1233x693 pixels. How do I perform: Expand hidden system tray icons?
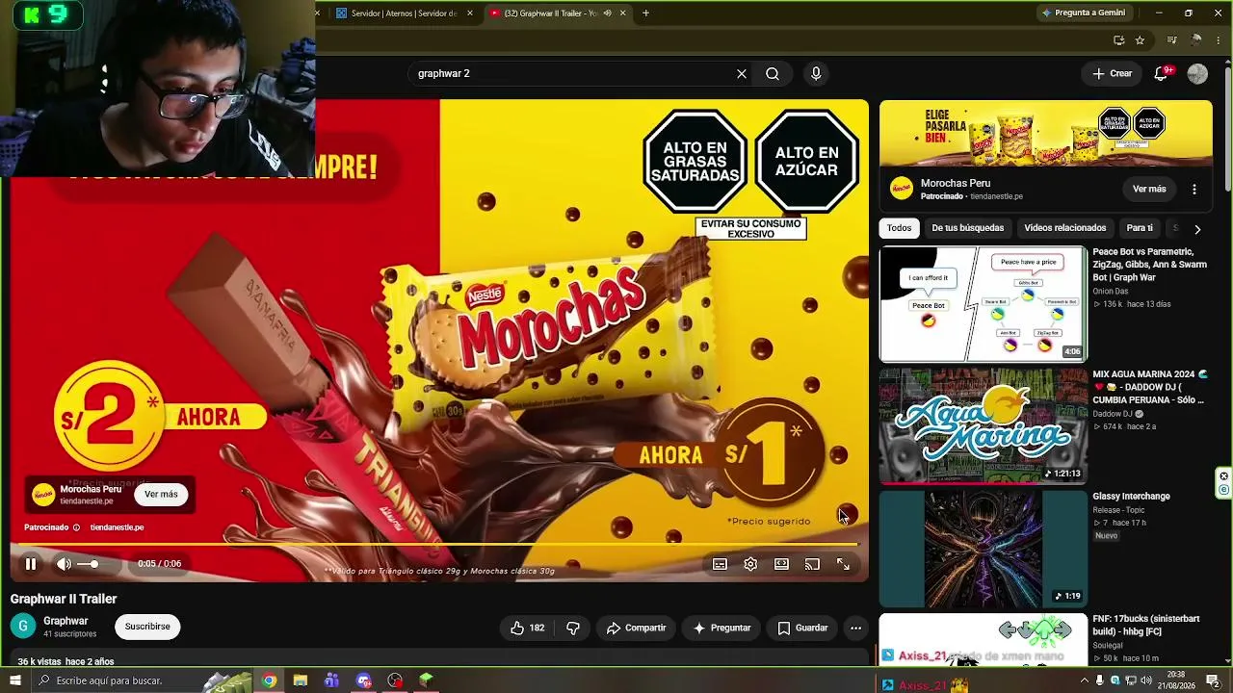tap(1085, 680)
